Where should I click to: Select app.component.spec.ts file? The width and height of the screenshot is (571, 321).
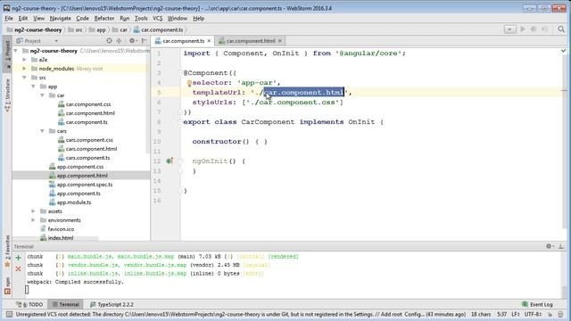[x=85, y=185]
